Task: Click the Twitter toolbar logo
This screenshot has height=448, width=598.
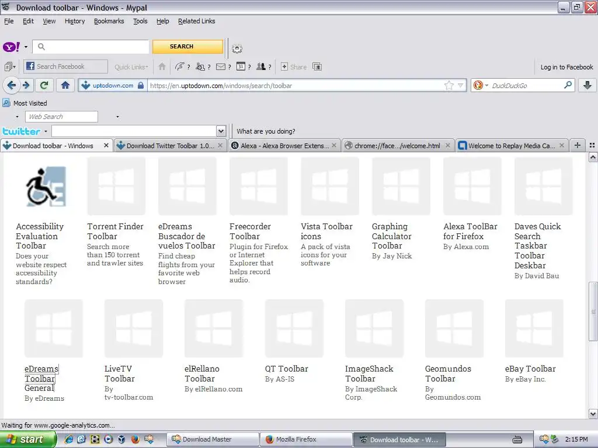Action: pyautogui.click(x=22, y=131)
